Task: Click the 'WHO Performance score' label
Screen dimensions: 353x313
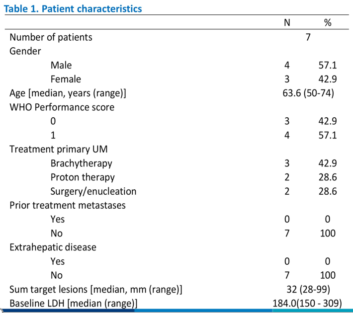Action: [62, 107]
